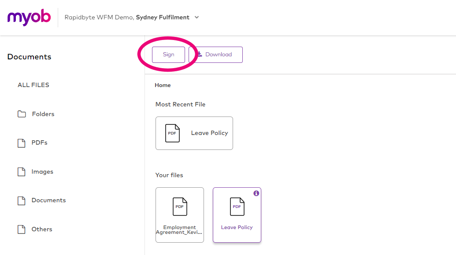Click the myob logo
The height and width of the screenshot is (255, 456).
(x=29, y=18)
